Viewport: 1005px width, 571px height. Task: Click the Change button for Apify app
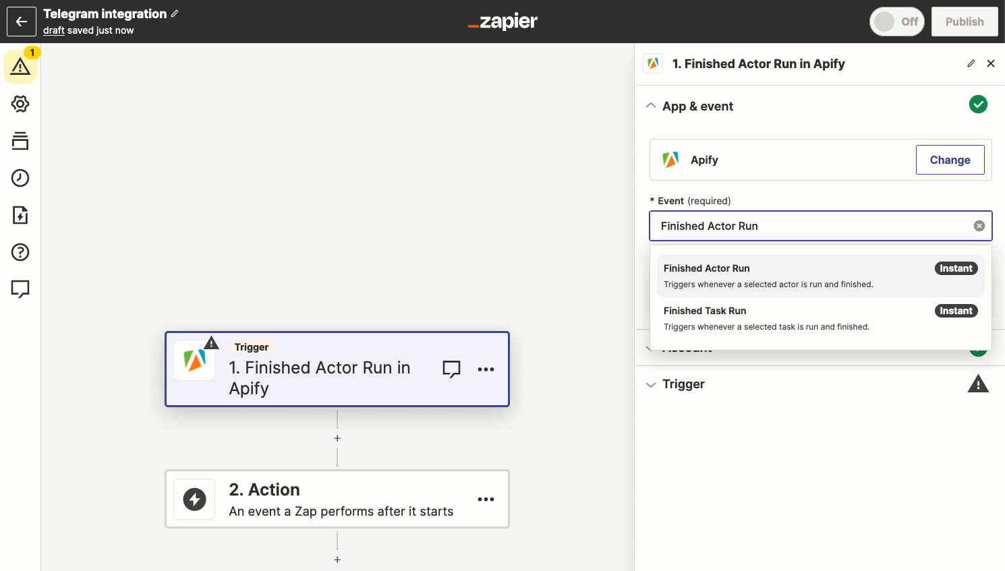tap(950, 160)
